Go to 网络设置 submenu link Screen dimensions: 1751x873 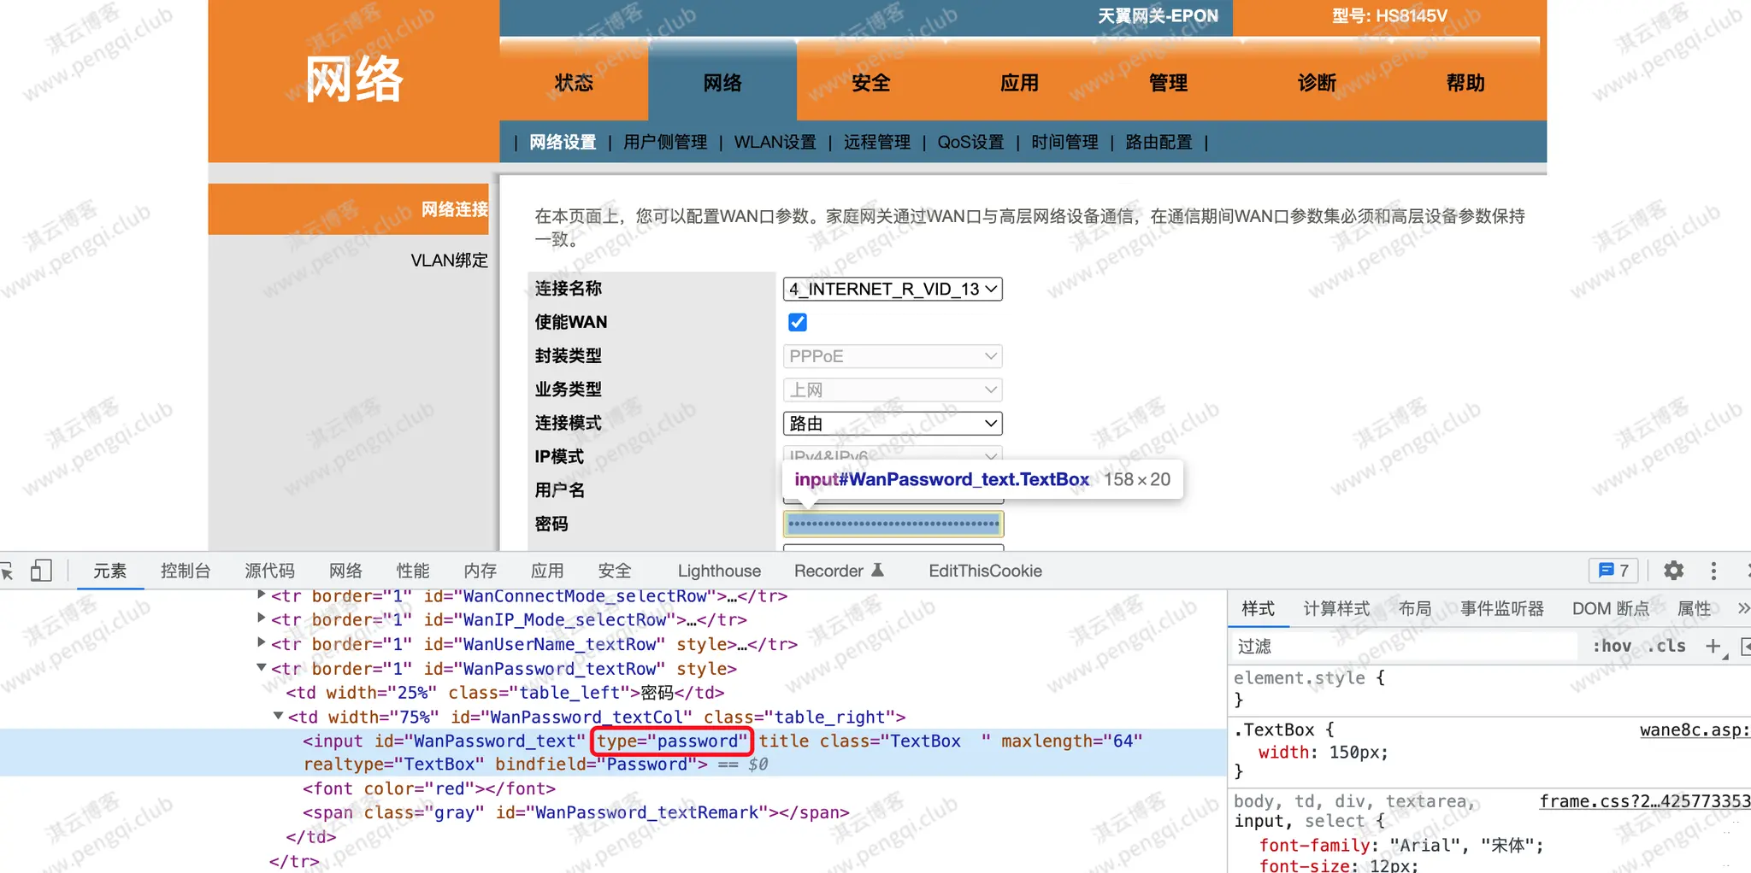click(x=563, y=142)
